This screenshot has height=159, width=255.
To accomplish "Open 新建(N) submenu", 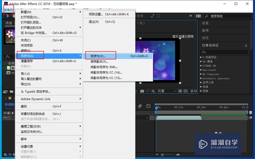I will pos(49,12).
